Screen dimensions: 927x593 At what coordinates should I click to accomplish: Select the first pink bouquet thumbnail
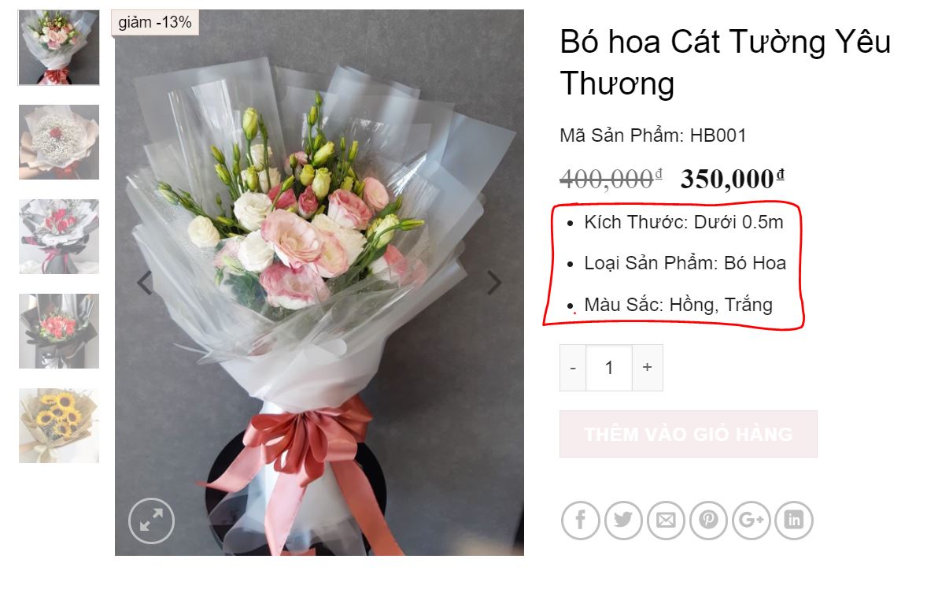coord(58,47)
